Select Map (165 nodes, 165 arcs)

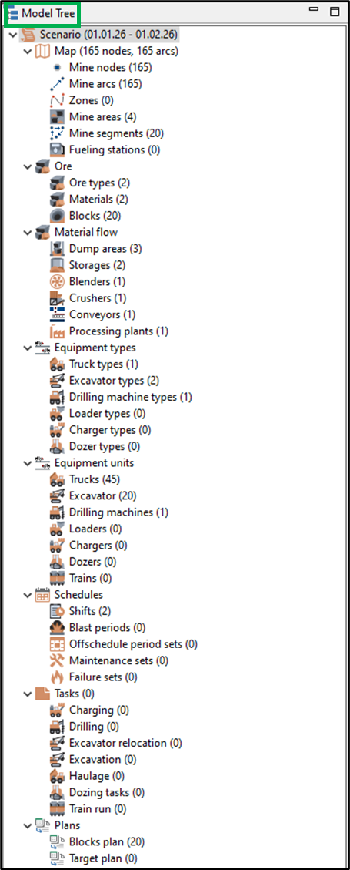[x=116, y=51]
